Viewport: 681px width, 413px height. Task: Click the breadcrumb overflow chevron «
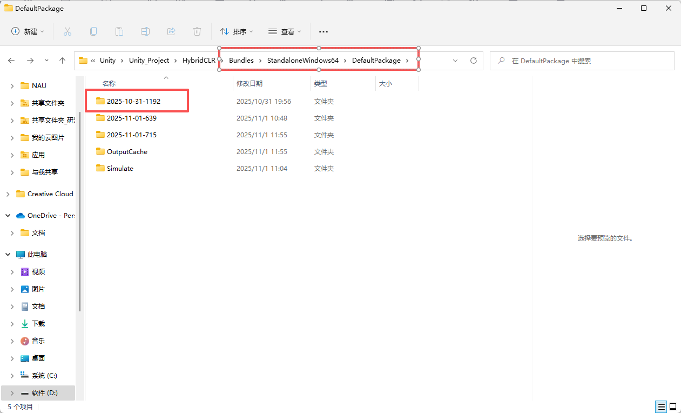pyautogui.click(x=93, y=61)
